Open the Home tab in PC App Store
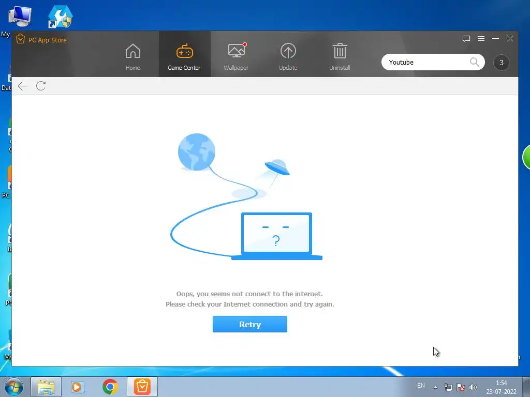The height and width of the screenshot is (397, 530). coord(132,57)
